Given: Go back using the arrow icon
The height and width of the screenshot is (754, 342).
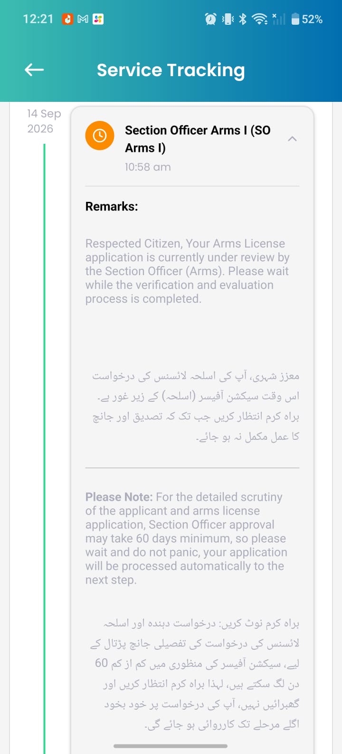Looking at the screenshot, I should tap(34, 70).
